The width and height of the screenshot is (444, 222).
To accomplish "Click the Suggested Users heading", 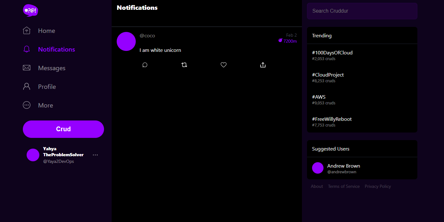I will [330, 149].
